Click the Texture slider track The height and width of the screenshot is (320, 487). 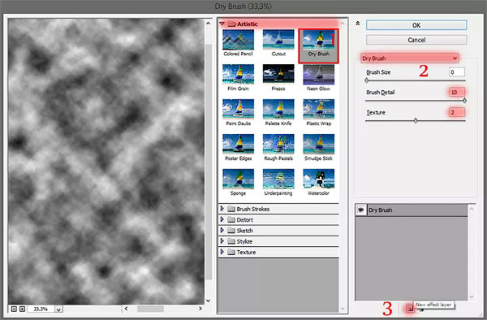pyautogui.click(x=416, y=120)
